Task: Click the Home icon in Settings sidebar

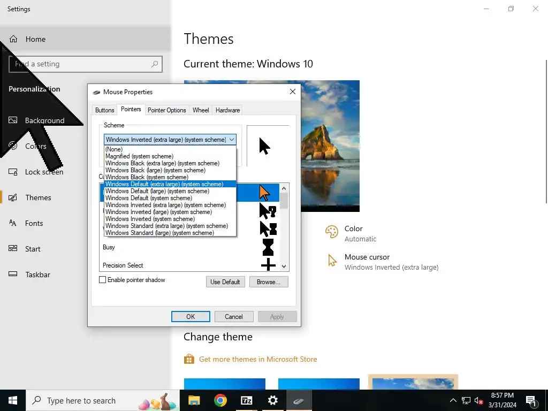Action: pyautogui.click(x=13, y=39)
